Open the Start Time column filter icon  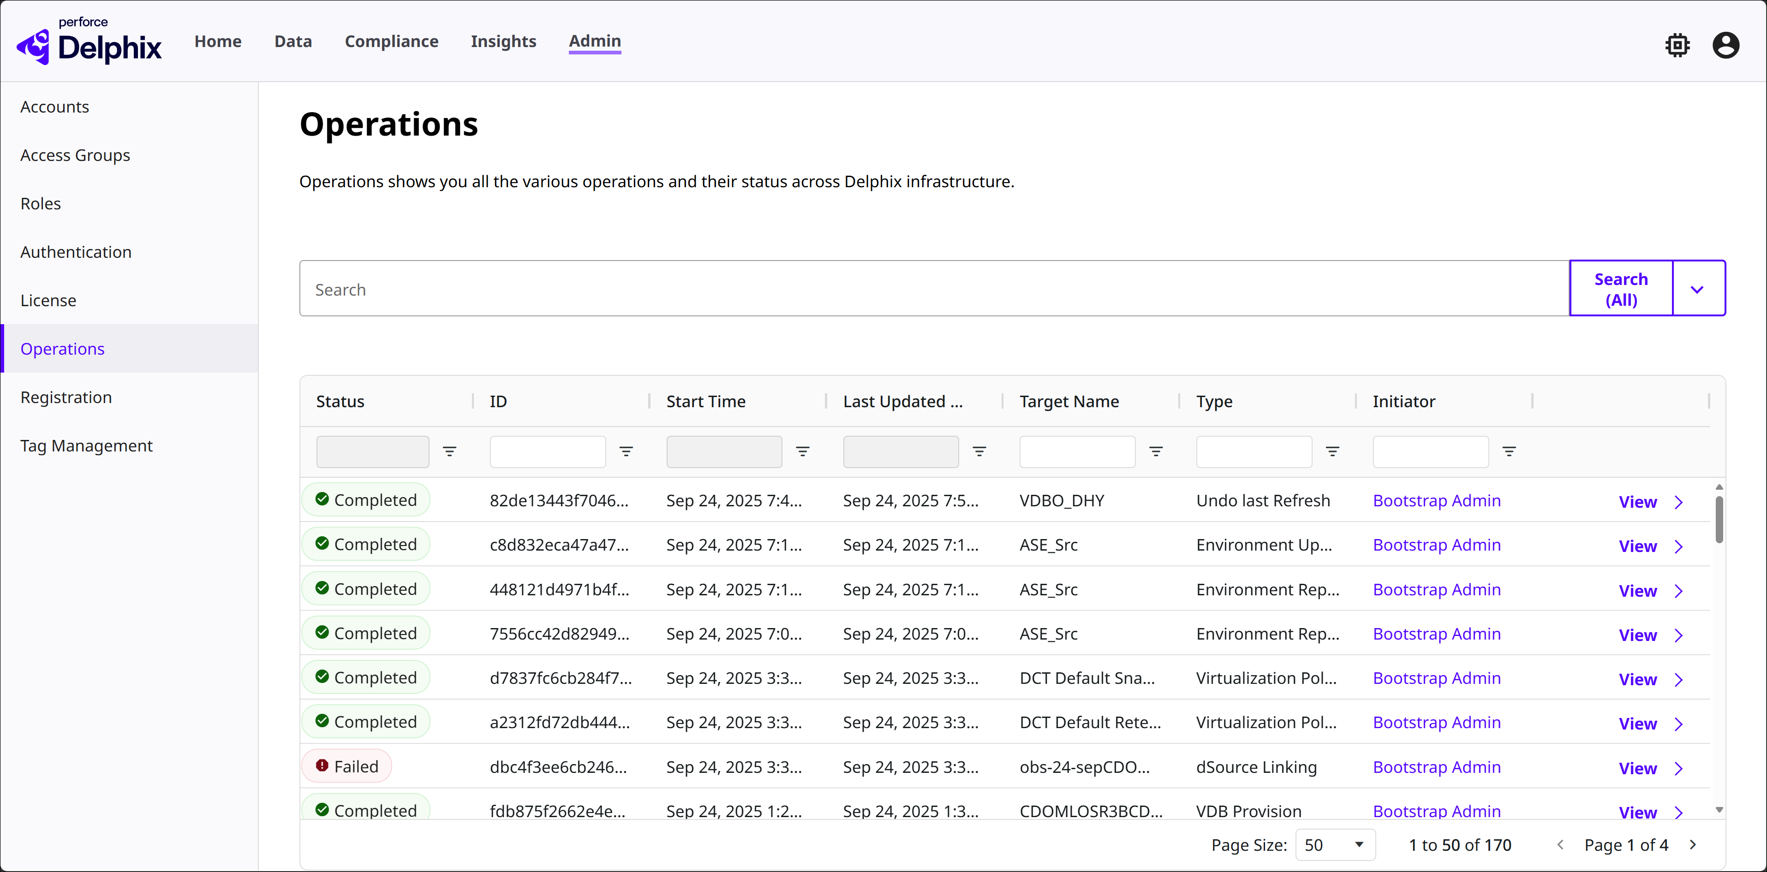[x=803, y=451]
